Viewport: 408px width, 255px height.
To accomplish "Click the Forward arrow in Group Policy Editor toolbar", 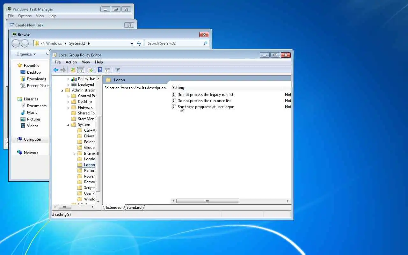I will point(63,70).
